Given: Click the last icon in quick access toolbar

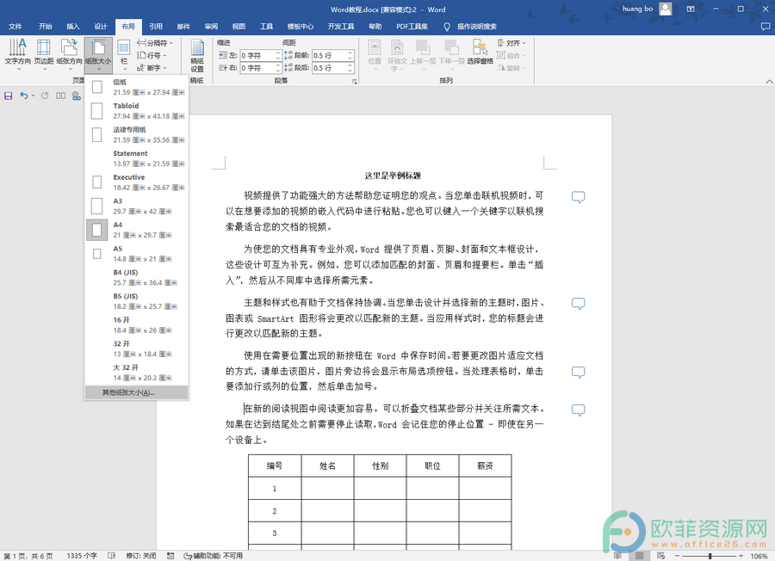Looking at the screenshot, I should [76, 96].
